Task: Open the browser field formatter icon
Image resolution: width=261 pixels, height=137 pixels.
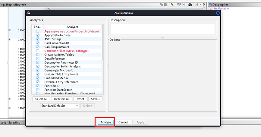Action: 179,4
